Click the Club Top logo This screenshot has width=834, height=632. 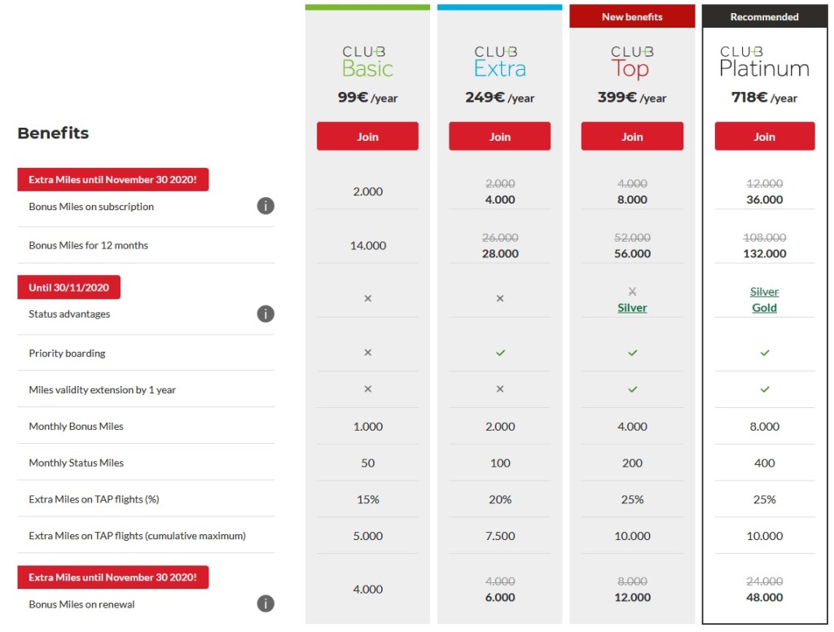[x=632, y=62]
